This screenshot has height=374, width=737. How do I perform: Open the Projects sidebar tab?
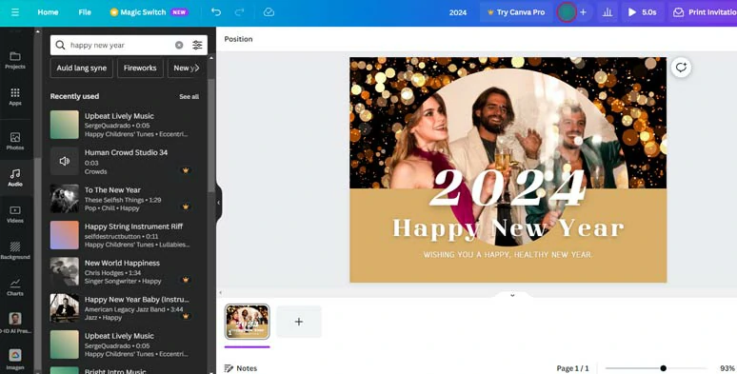[15, 60]
